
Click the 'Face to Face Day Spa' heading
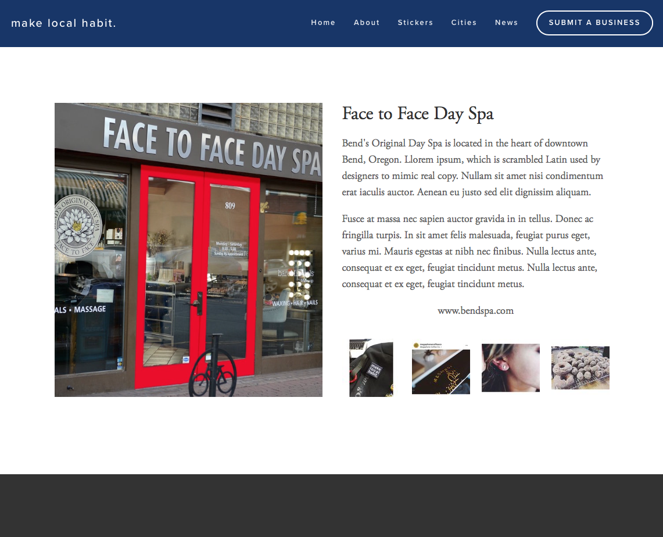[x=418, y=114]
